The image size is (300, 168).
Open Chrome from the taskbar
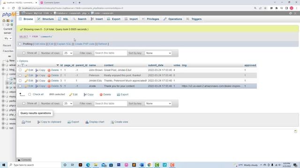tap(149, 165)
